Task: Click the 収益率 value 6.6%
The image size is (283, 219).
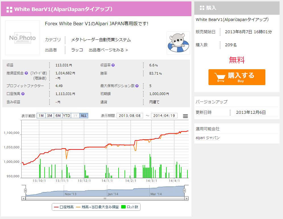Action: (153, 65)
